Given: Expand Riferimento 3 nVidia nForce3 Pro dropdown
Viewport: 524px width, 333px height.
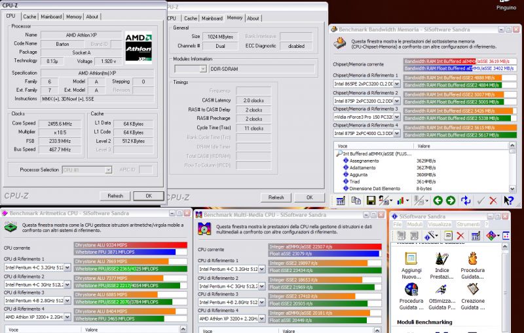Looking at the screenshot, I should 397,117.
